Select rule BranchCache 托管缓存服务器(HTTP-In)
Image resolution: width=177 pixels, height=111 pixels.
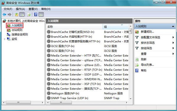(x=76, y=41)
